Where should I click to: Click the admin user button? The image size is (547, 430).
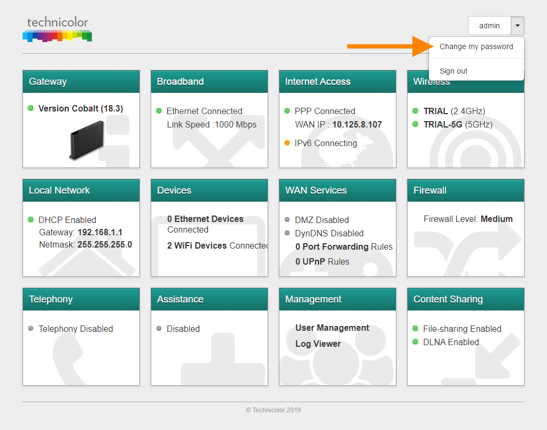(489, 26)
